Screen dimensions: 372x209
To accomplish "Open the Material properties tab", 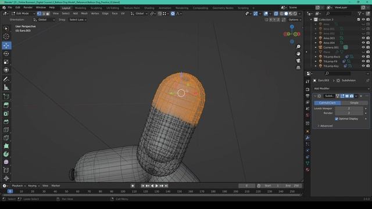I will (x=307, y=170).
